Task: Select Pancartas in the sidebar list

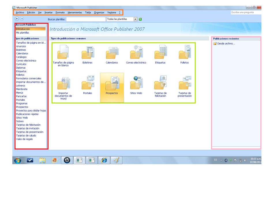Action: pyautogui.click(x=21, y=96)
